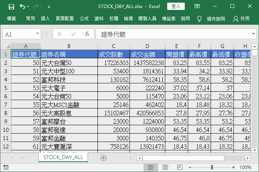Click the macro recording icon in status bar
The height and width of the screenshot is (172, 259).
[6, 167]
